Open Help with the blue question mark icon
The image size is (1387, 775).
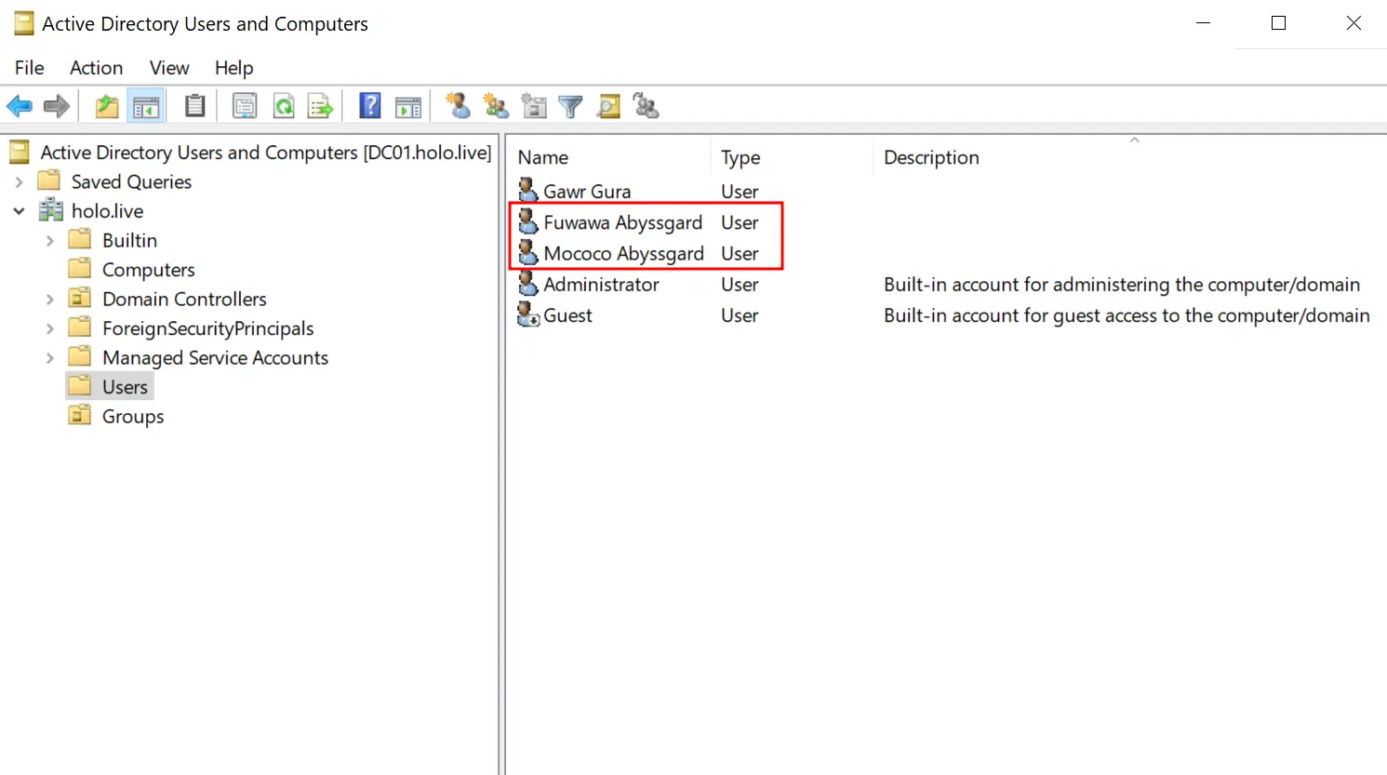(370, 106)
